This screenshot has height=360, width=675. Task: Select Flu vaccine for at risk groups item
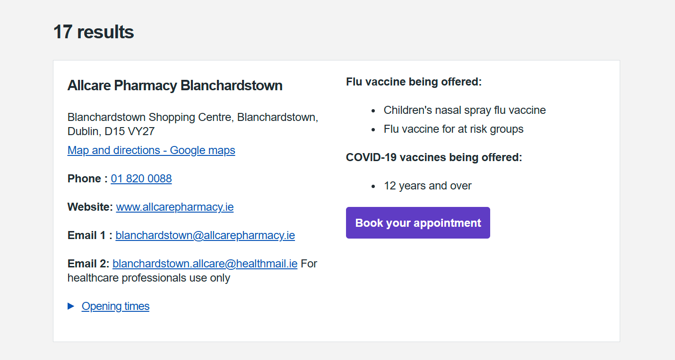click(x=454, y=129)
